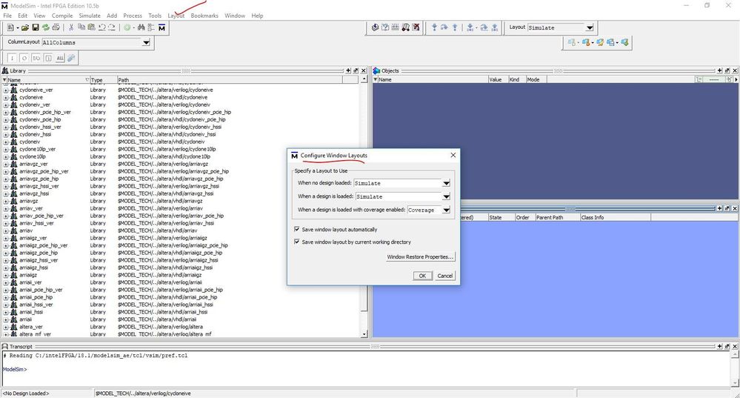Select the Output ports filter icon 'O'

coord(24,58)
